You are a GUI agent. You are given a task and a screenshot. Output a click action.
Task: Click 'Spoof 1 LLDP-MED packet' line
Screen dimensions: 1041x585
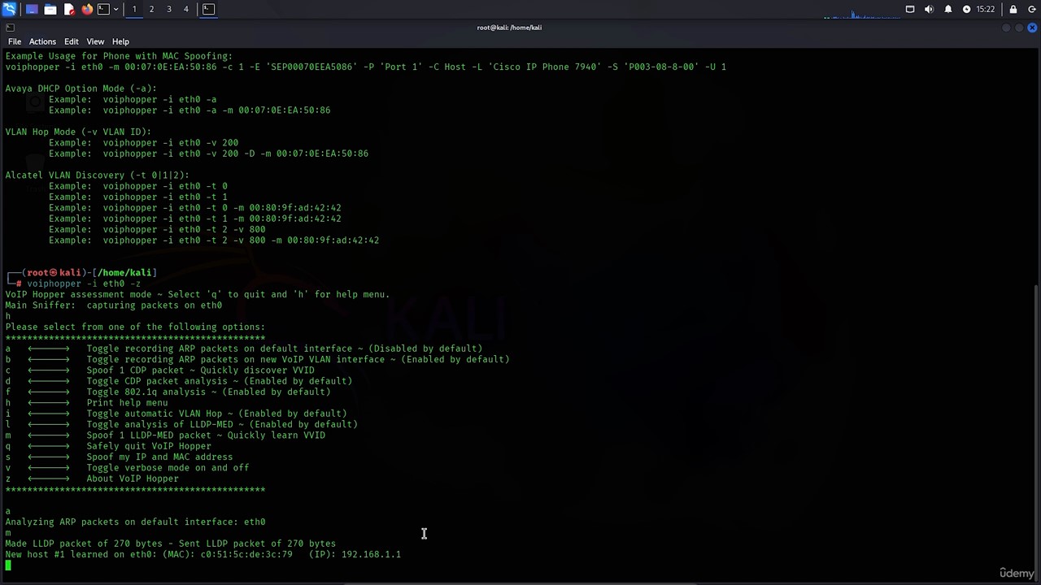pyautogui.click(x=206, y=435)
